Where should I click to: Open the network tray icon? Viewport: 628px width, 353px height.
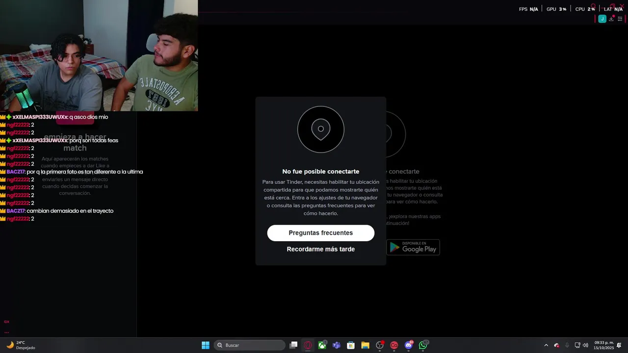coord(577,345)
